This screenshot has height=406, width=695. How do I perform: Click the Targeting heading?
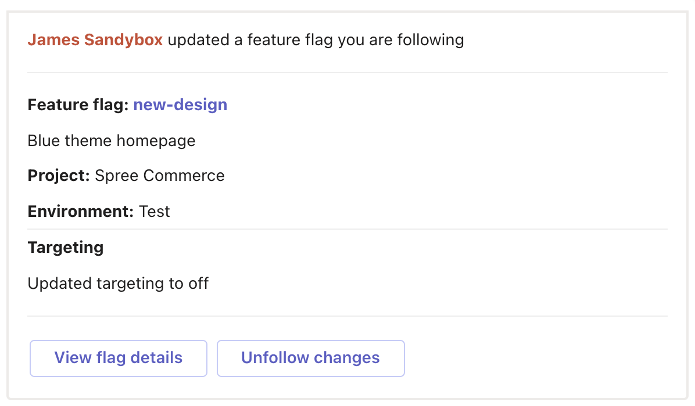click(x=65, y=247)
